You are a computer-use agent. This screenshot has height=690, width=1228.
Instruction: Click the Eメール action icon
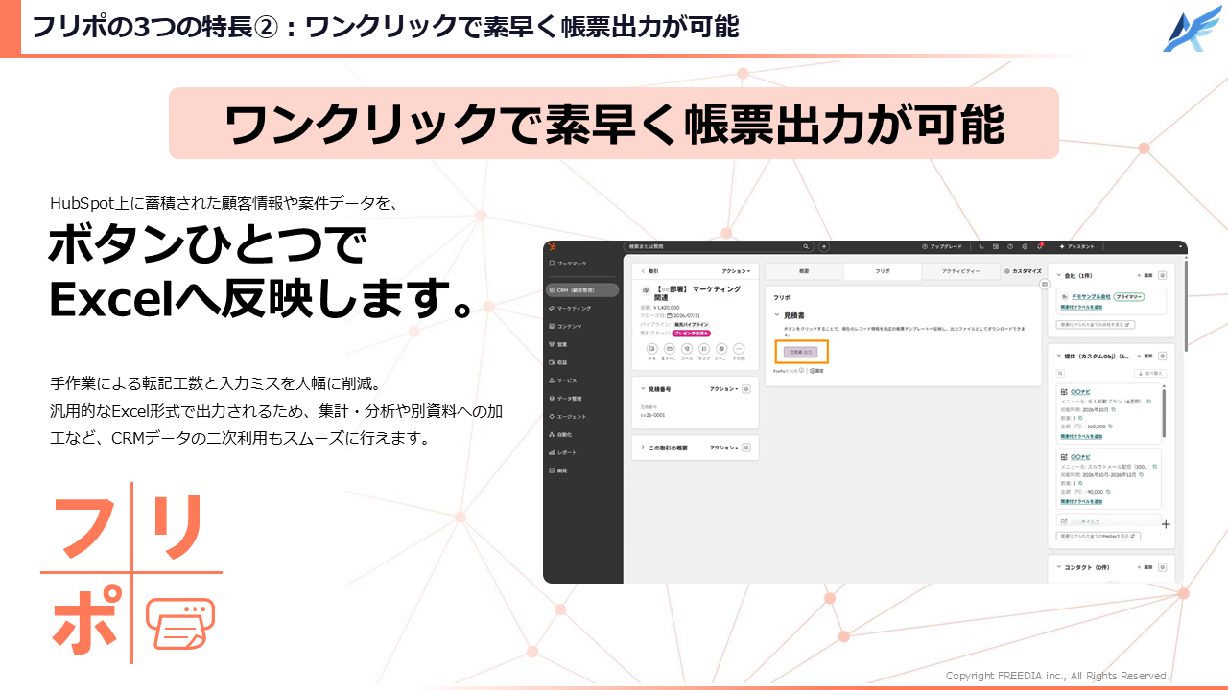click(669, 349)
